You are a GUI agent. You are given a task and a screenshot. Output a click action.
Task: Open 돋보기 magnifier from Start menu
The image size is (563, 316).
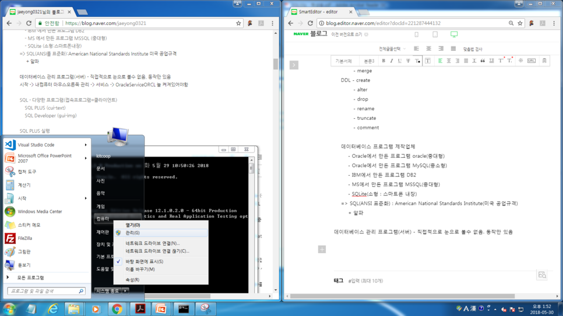click(x=46, y=265)
